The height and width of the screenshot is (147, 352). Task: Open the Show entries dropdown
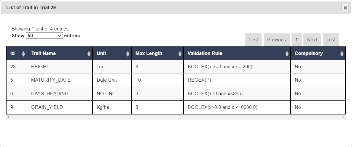coord(44,36)
